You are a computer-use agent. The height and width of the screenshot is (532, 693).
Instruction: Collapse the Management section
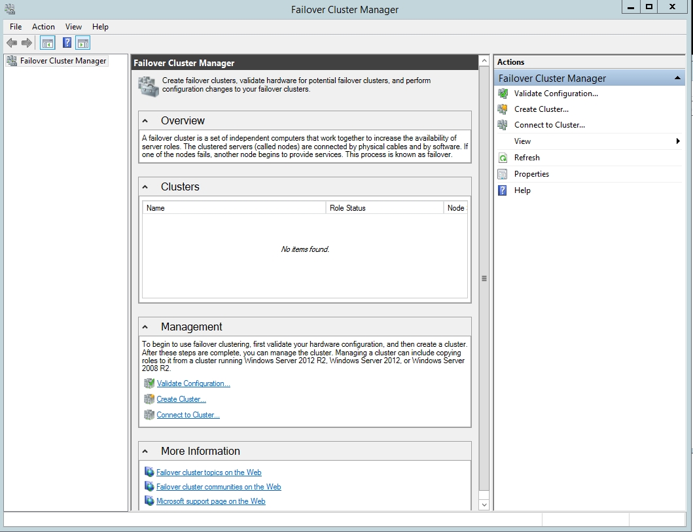[x=145, y=326]
